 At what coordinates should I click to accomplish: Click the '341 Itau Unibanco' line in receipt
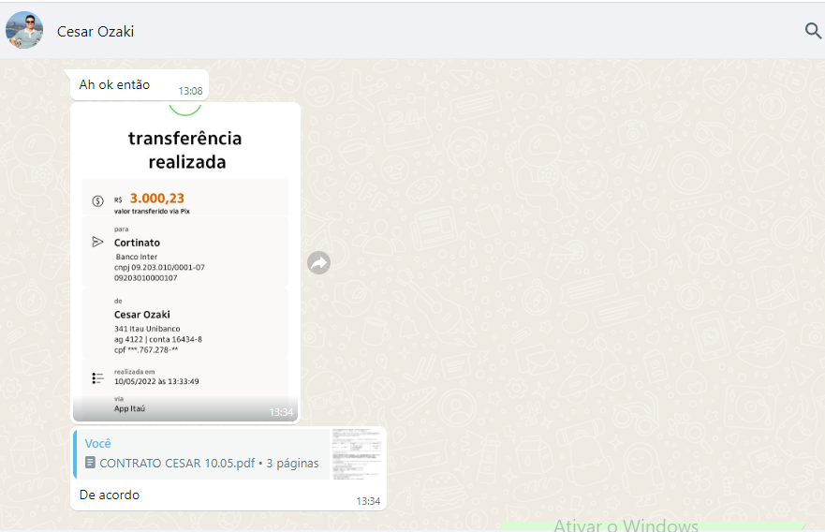[x=147, y=329]
